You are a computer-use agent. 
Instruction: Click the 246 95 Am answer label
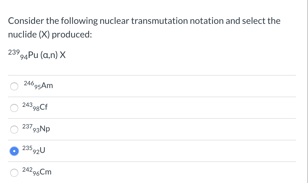tap(38, 85)
